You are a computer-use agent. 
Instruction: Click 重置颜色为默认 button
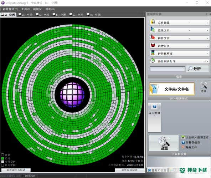pos(16,170)
